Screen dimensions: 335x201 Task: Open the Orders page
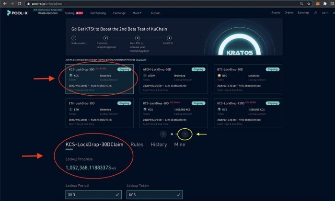point(289,13)
